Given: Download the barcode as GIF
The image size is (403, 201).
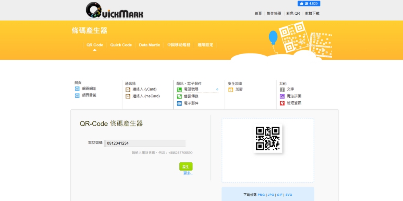Looking at the screenshot, I should pos(280,195).
